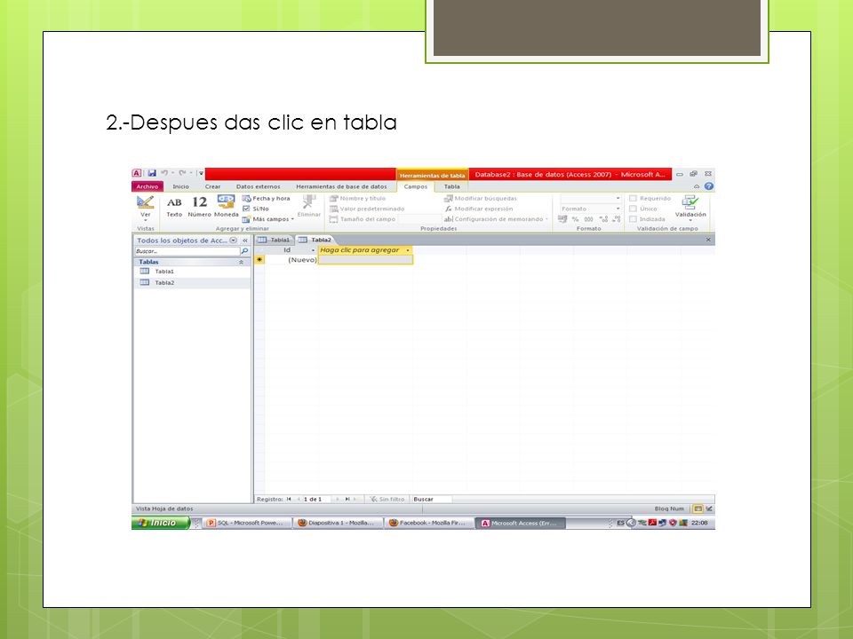Open Todos los objetos de Access menu arrow
The image size is (853, 639).
pos(234,241)
